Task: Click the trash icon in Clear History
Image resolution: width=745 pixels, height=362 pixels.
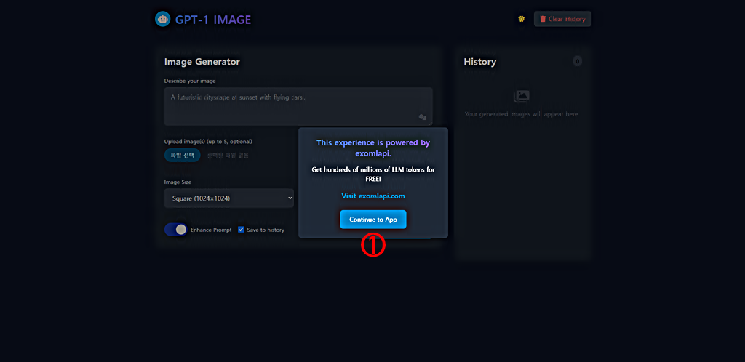Action: [543, 19]
